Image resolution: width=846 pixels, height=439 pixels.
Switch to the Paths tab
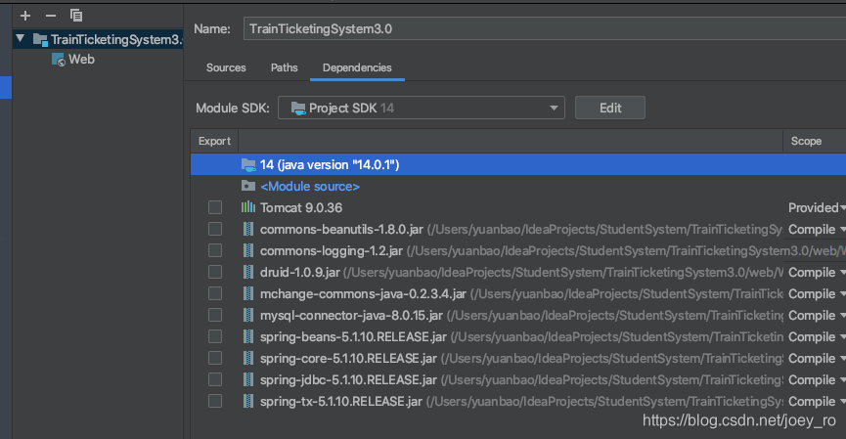[284, 67]
